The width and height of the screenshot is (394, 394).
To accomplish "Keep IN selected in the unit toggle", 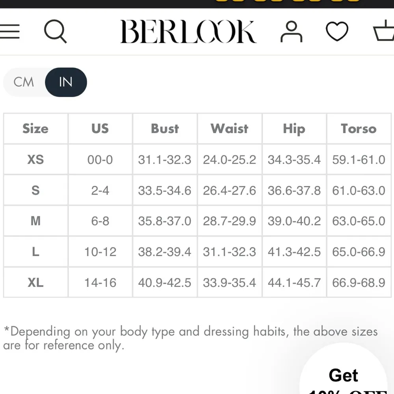I will 66,82.
